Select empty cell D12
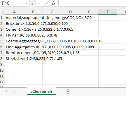Screen dimensions: 138x114 pos(70,82)
